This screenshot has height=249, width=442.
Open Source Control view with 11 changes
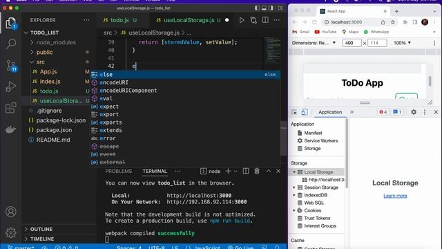pos(11,66)
